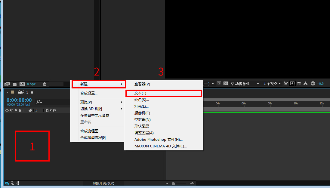Adjust the timeline zoom slider
Image resolution: width=330 pixels, height=188 pixels.
click(173, 183)
